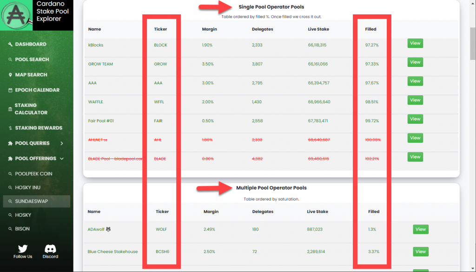Screen dimensions: 476x272
Task: Click the 66,118,315 live stake value
Action: (317, 45)
